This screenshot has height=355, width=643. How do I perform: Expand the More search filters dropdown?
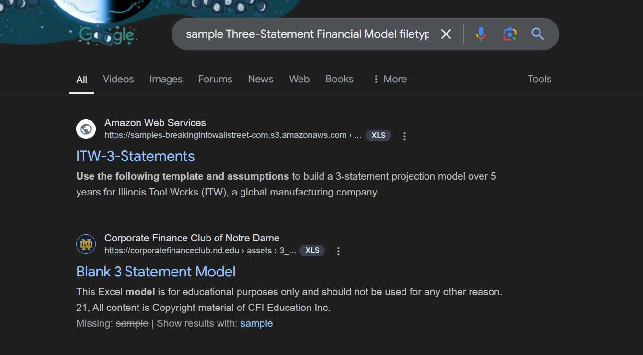390,79
